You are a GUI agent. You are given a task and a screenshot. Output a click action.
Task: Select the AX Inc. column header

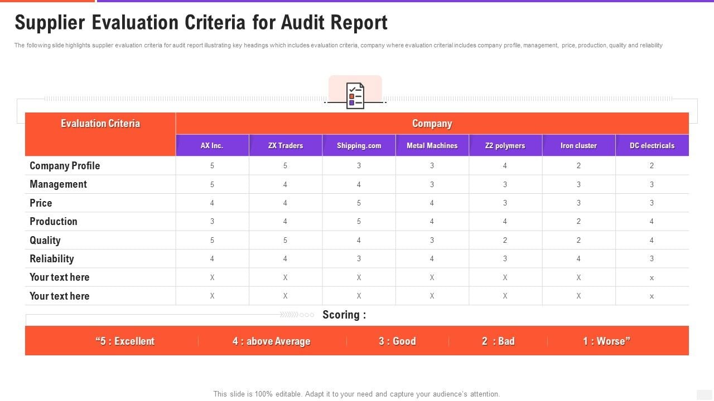(x=212, y=145)
